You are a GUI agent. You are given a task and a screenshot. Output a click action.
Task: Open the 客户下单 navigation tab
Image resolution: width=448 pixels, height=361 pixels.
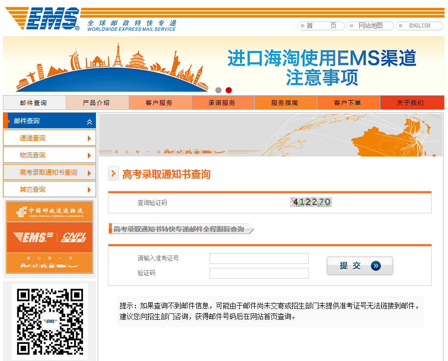[348, 103]
